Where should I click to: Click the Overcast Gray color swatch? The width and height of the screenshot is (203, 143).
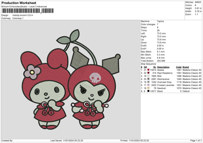[x=149, y=82]
